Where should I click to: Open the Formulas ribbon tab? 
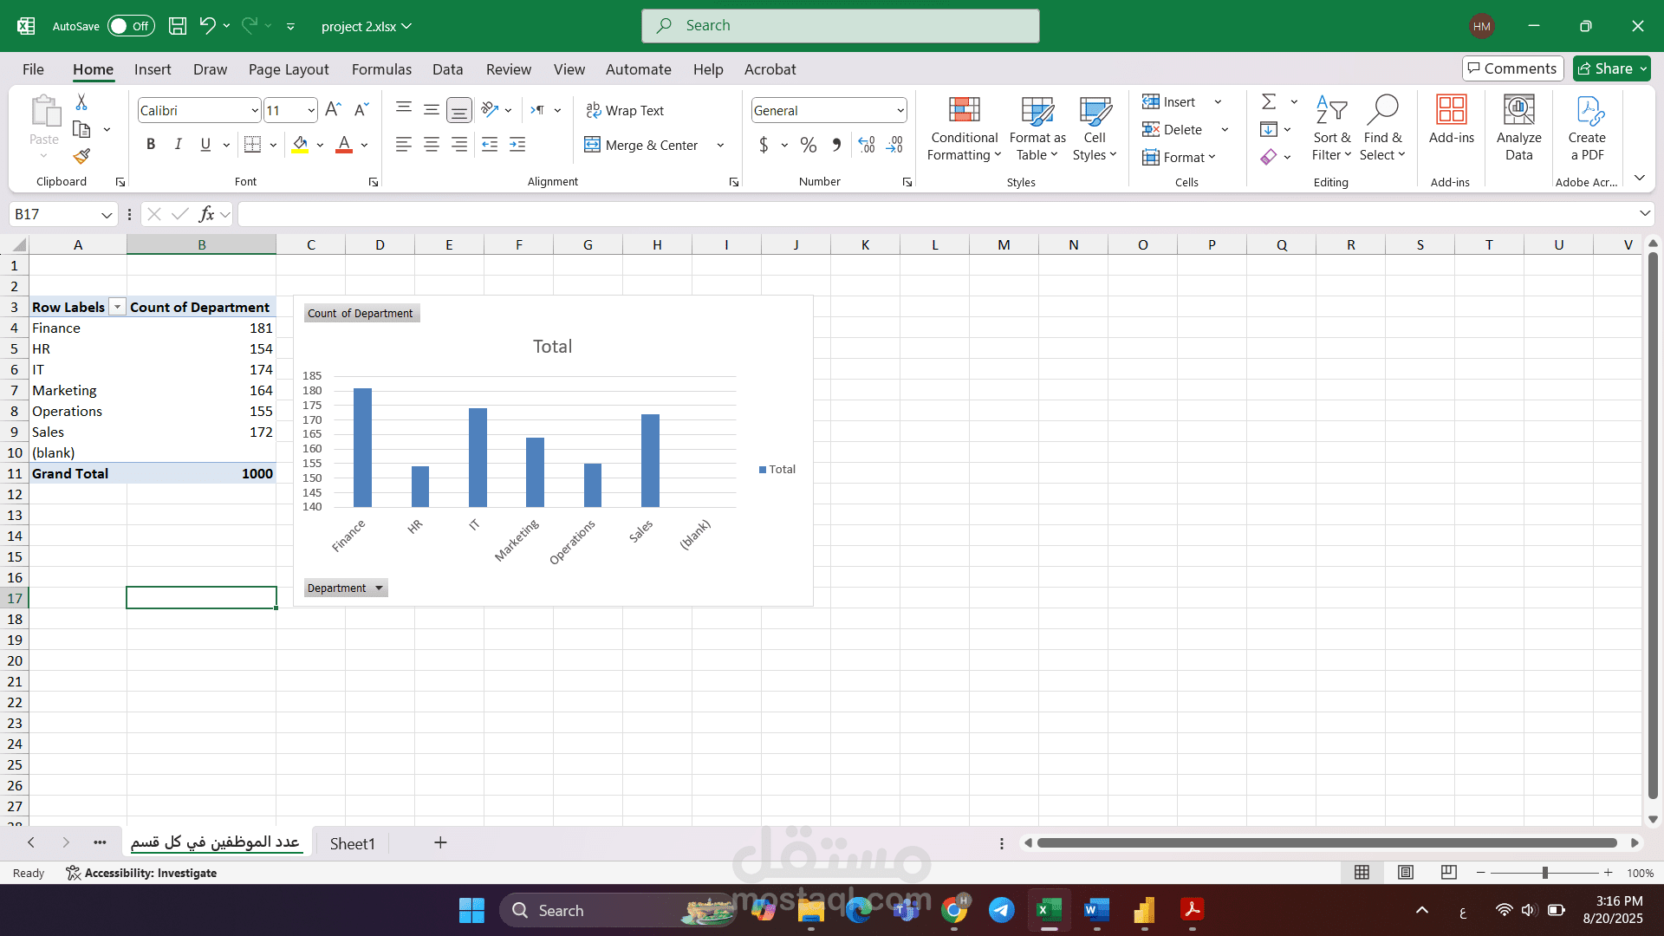[381, 69]
